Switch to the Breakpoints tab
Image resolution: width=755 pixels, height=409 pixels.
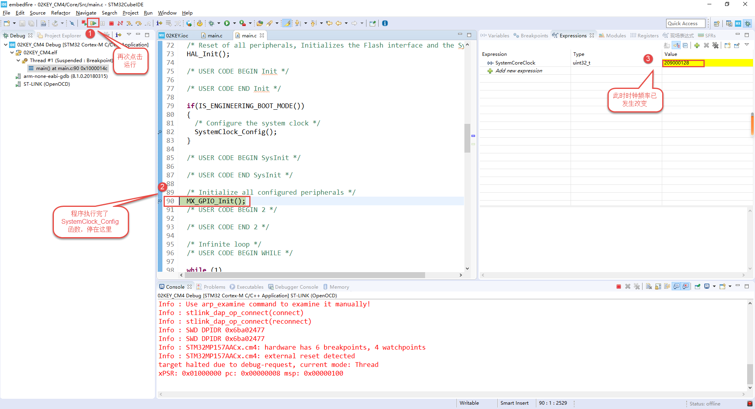coord(531,35)
